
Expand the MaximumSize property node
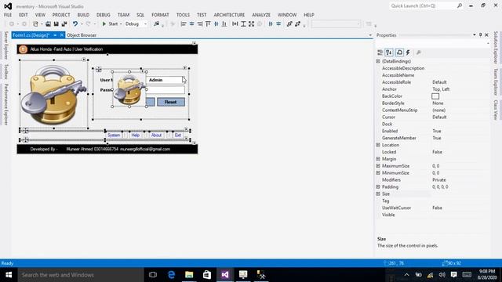378,166
